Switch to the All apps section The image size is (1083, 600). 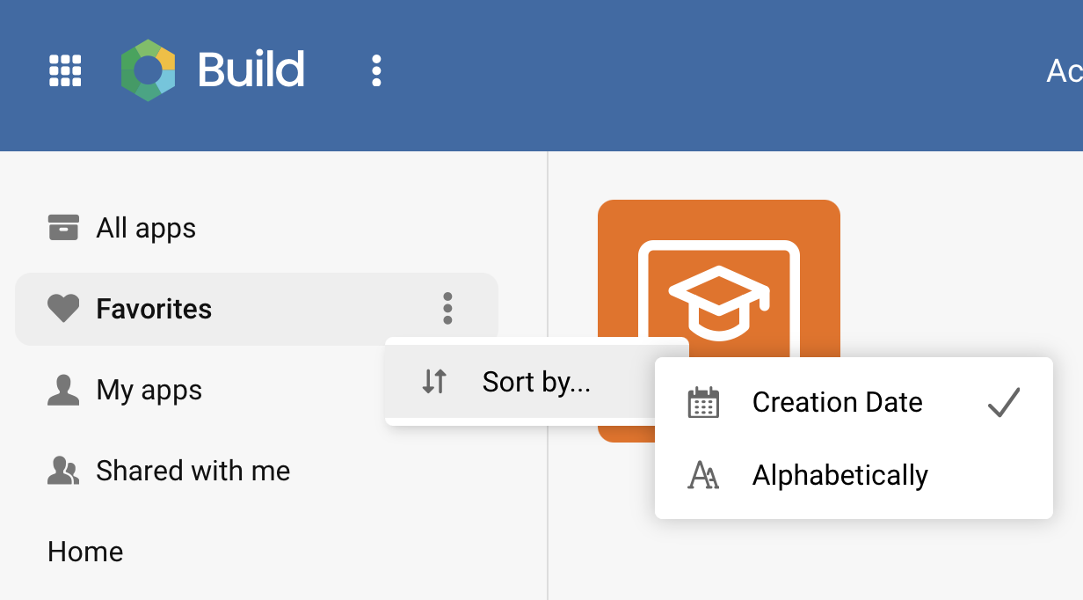tap(145, 227)
